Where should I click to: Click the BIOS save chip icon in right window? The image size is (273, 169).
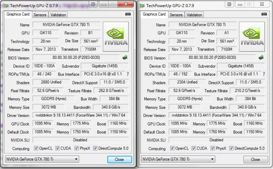(x=261, y=57)
